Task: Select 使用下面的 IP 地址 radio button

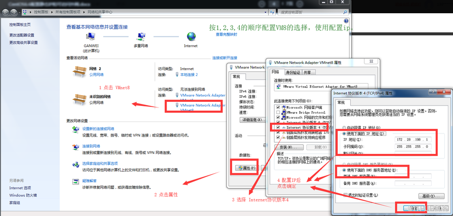Action: (x=344, y=133)
